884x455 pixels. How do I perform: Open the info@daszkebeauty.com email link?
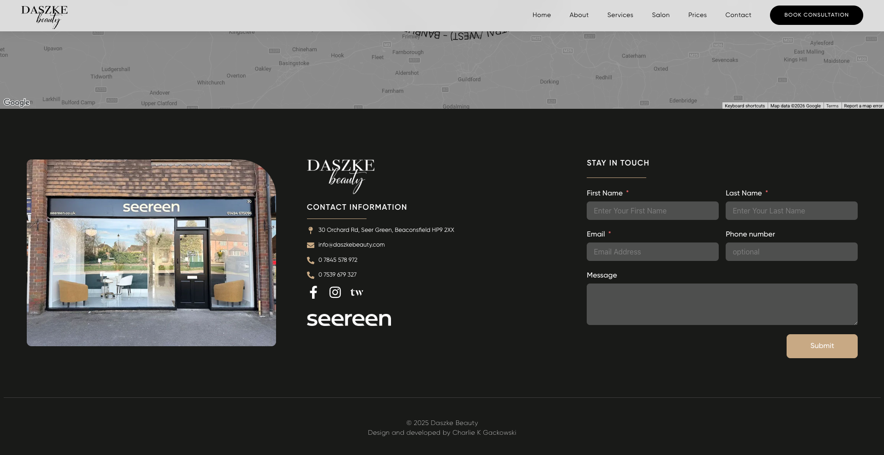click(351, 245)
